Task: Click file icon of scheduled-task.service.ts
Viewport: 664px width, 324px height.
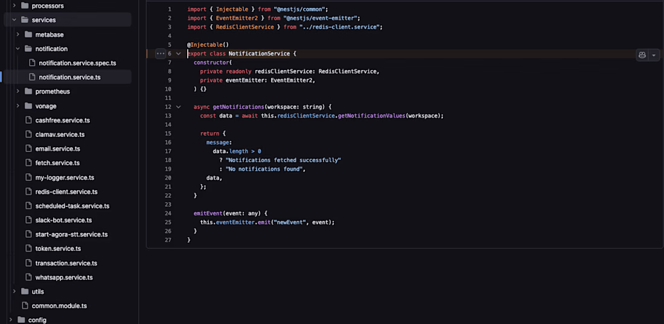Action: tap(28, 206)
